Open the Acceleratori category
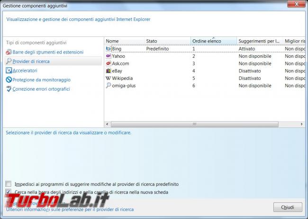 (25, 70)
